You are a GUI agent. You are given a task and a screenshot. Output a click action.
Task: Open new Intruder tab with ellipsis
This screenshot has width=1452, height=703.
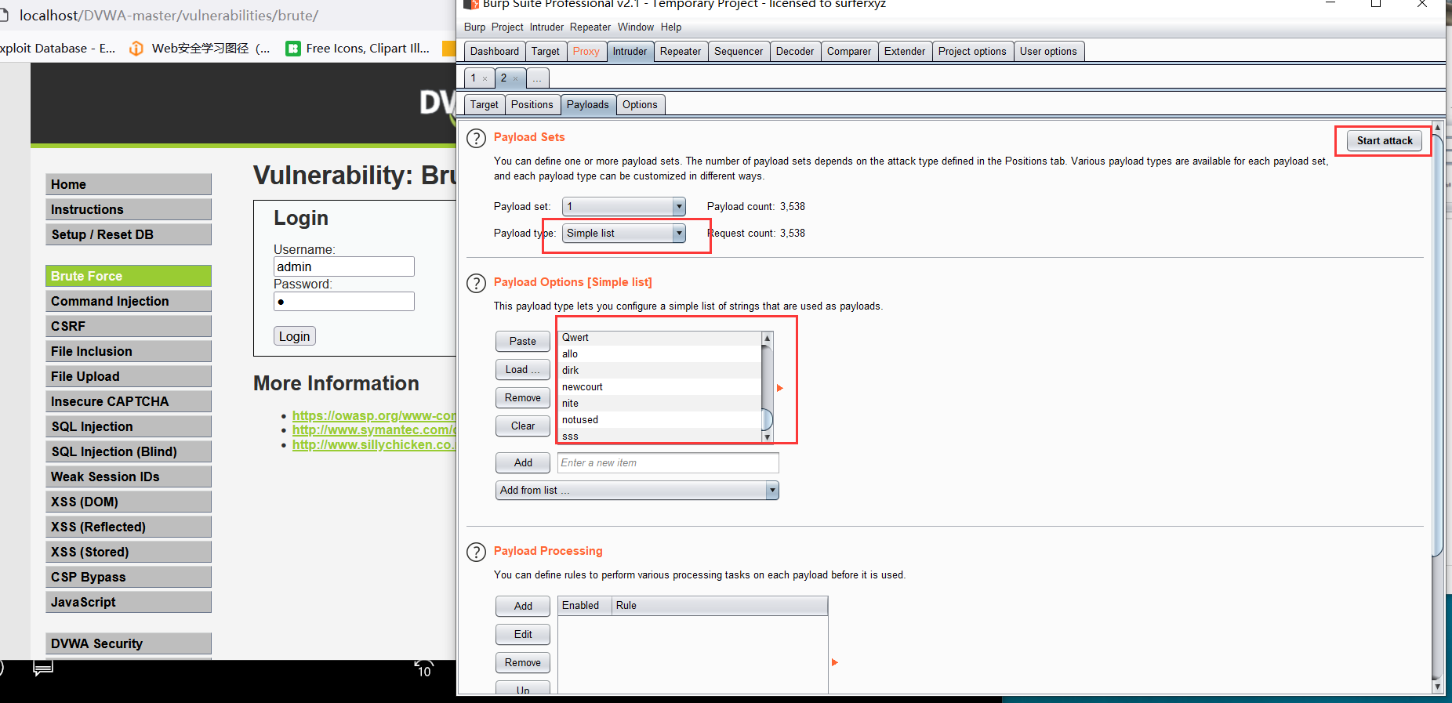[x=537, y=78]
